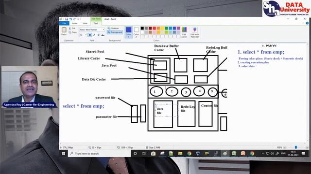
Task: Open PowerPoint from the taskbar
Action: pos(243,154)
